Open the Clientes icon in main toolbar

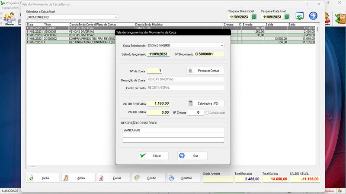pyautogui.click(x=9, y=19)
